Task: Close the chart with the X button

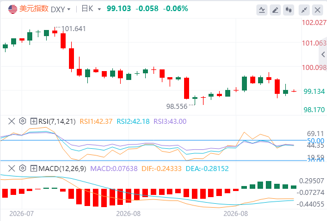Action: pos(318,10)
